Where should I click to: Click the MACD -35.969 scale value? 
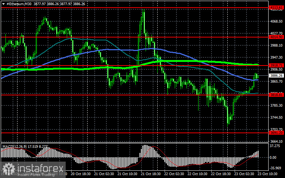(276, 168)
